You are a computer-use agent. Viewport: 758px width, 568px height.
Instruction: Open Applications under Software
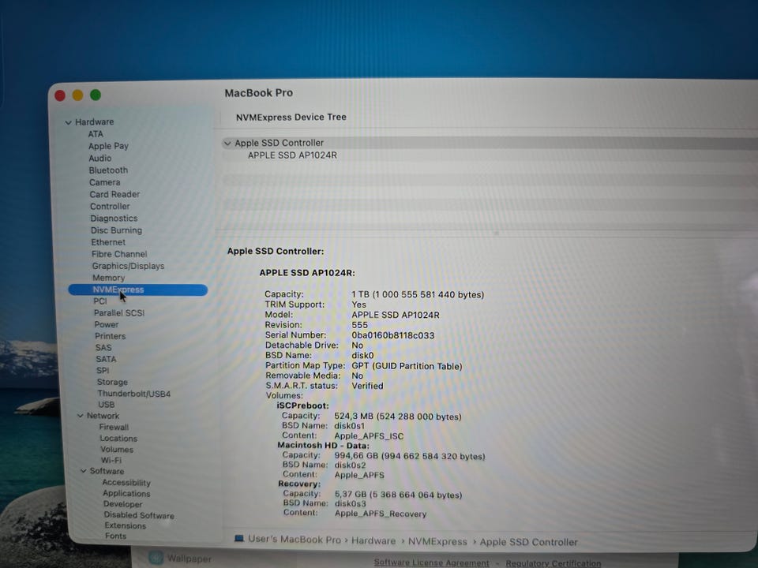[x=126, y=494]
